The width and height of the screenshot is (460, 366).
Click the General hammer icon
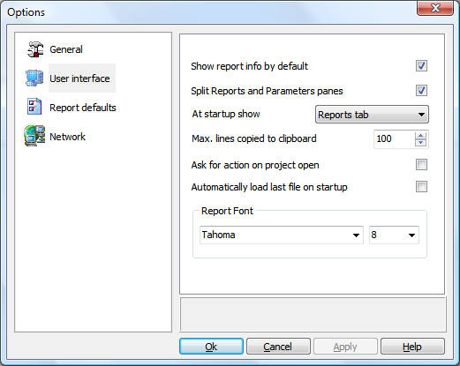point(35,49)
